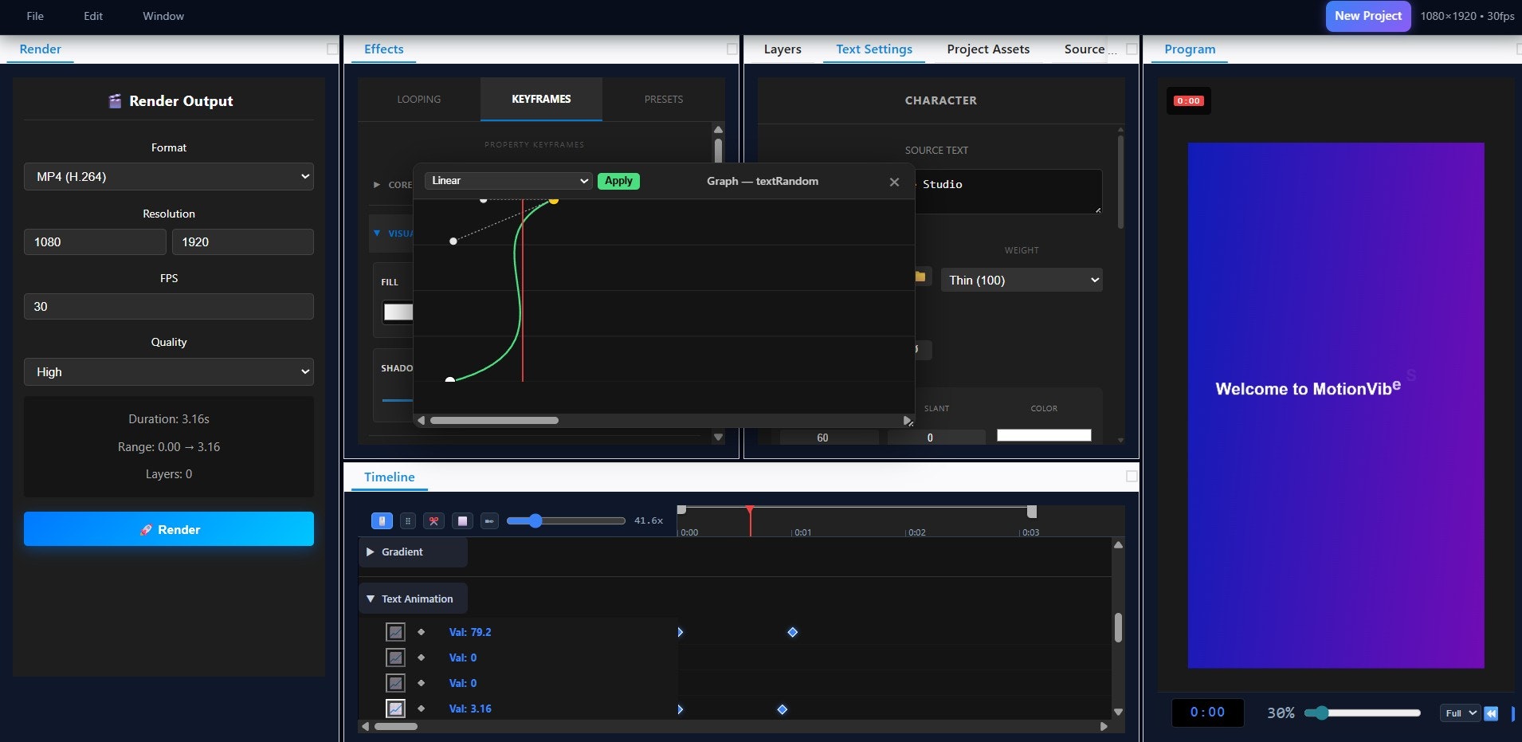Click the clapperboard icon next to Render Output
This screenshot has width=1522, height=742.
[115, 101]
